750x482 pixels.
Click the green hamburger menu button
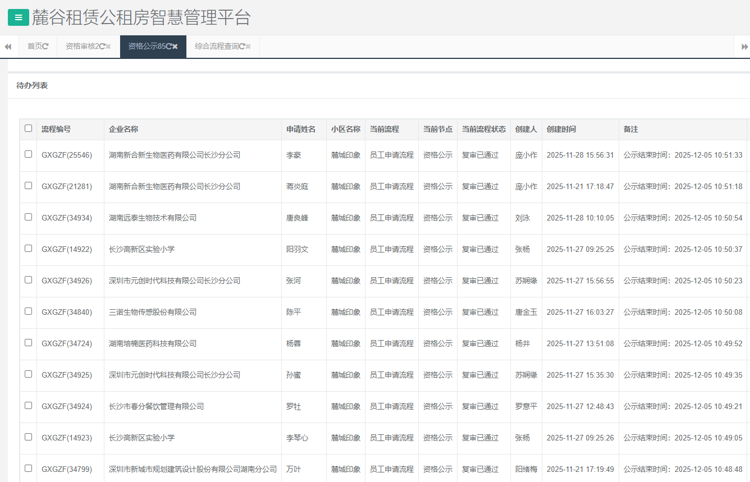click(x=18, y=17)
